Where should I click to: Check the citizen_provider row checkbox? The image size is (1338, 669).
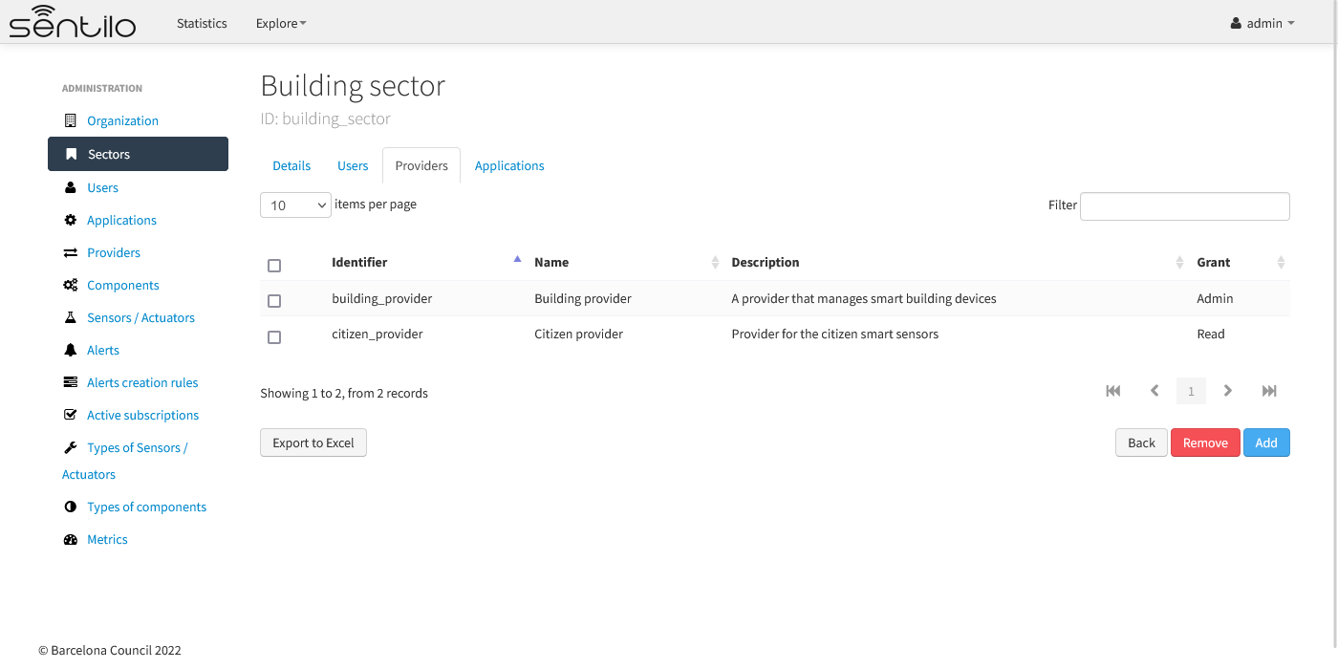tap(274, 337)
